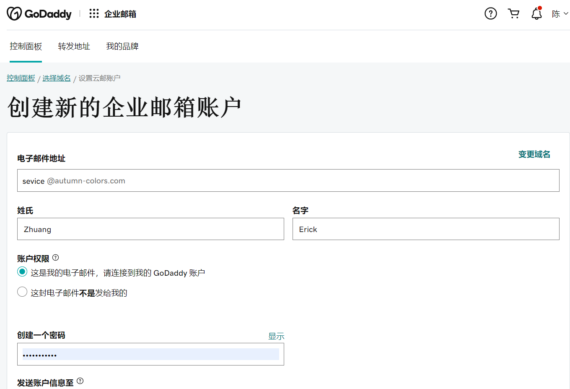Click the email address input field
Screen dimensions: 570x389
click(x=288, y=181)
